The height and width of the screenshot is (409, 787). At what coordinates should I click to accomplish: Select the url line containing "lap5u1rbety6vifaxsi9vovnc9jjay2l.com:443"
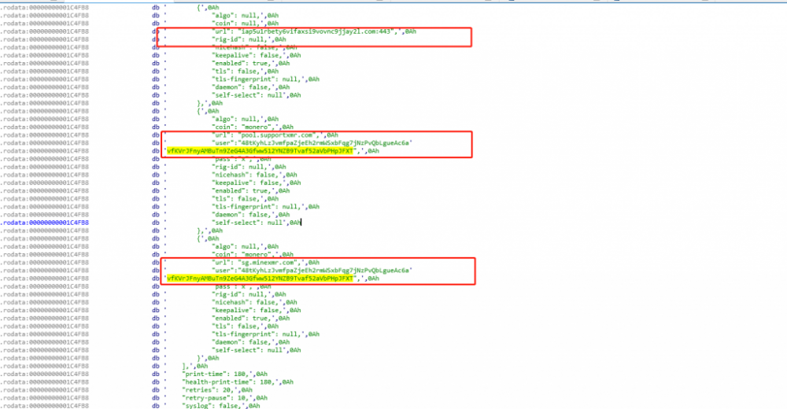(314, 31)
